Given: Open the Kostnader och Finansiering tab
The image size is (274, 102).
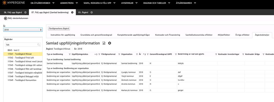Looking at the screenshot, I should click(x=168, y=35).
